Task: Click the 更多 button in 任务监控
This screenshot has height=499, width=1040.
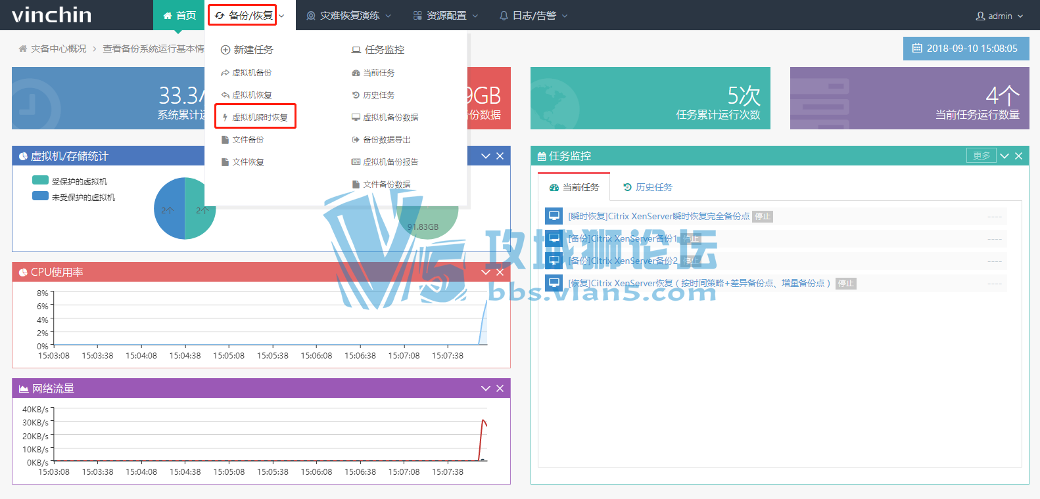Action: pyautogui.click(x=981, y=156)
